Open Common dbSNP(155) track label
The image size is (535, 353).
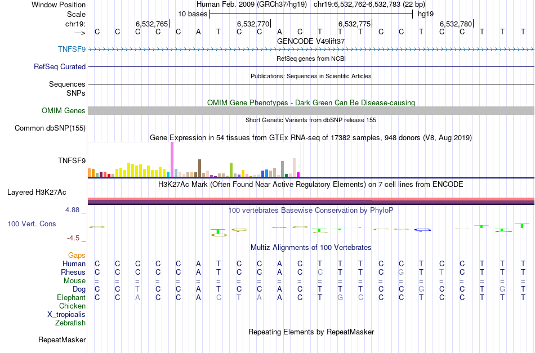(x=50, y=128)
